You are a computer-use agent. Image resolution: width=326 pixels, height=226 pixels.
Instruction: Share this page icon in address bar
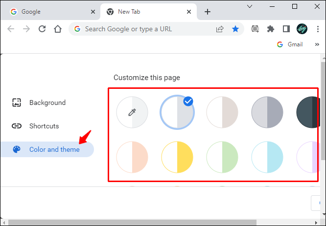tap(220, 29)
